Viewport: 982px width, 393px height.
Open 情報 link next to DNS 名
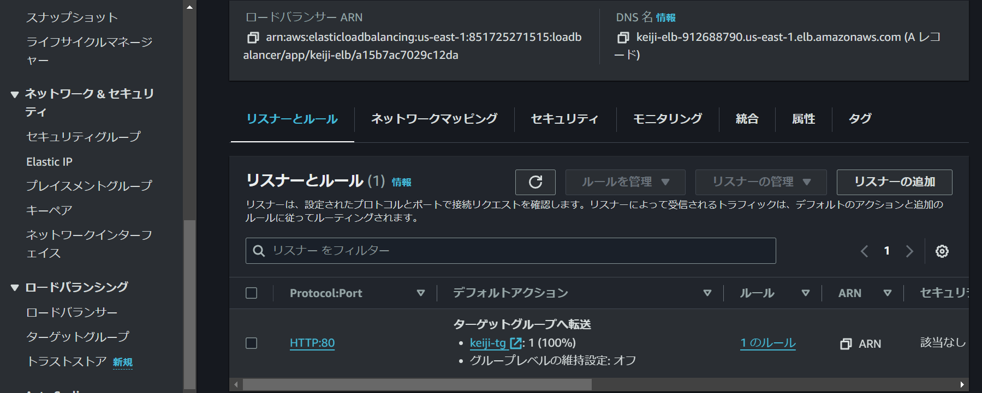[665, 18]
